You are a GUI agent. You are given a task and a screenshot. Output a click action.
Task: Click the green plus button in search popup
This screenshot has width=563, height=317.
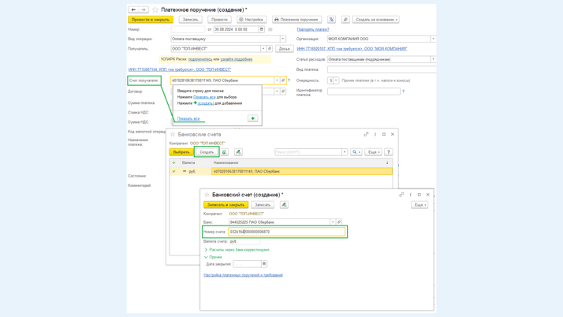(253, 118)
